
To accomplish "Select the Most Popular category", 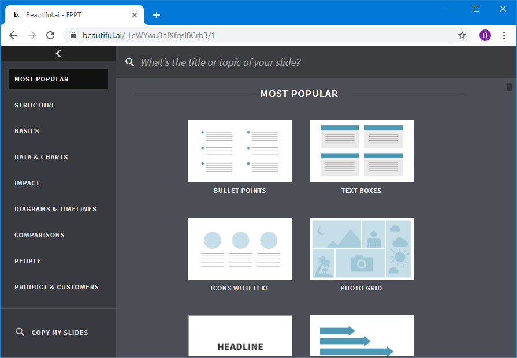I will coord(58,79).
